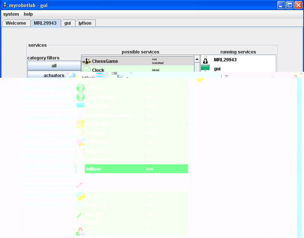Maximize the myrobotlab window
Image resolution: width=304 pixels, height=238 pixels.
(290, 5)
